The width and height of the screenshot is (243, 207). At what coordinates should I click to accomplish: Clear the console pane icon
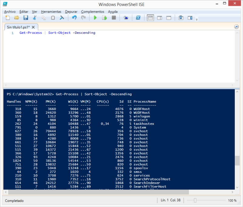point(62,18)
